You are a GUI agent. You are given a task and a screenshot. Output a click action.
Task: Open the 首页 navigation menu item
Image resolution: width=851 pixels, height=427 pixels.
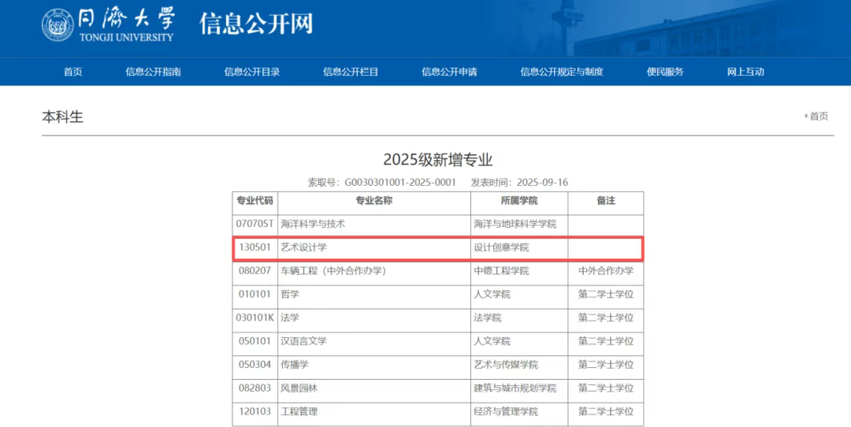72,72
